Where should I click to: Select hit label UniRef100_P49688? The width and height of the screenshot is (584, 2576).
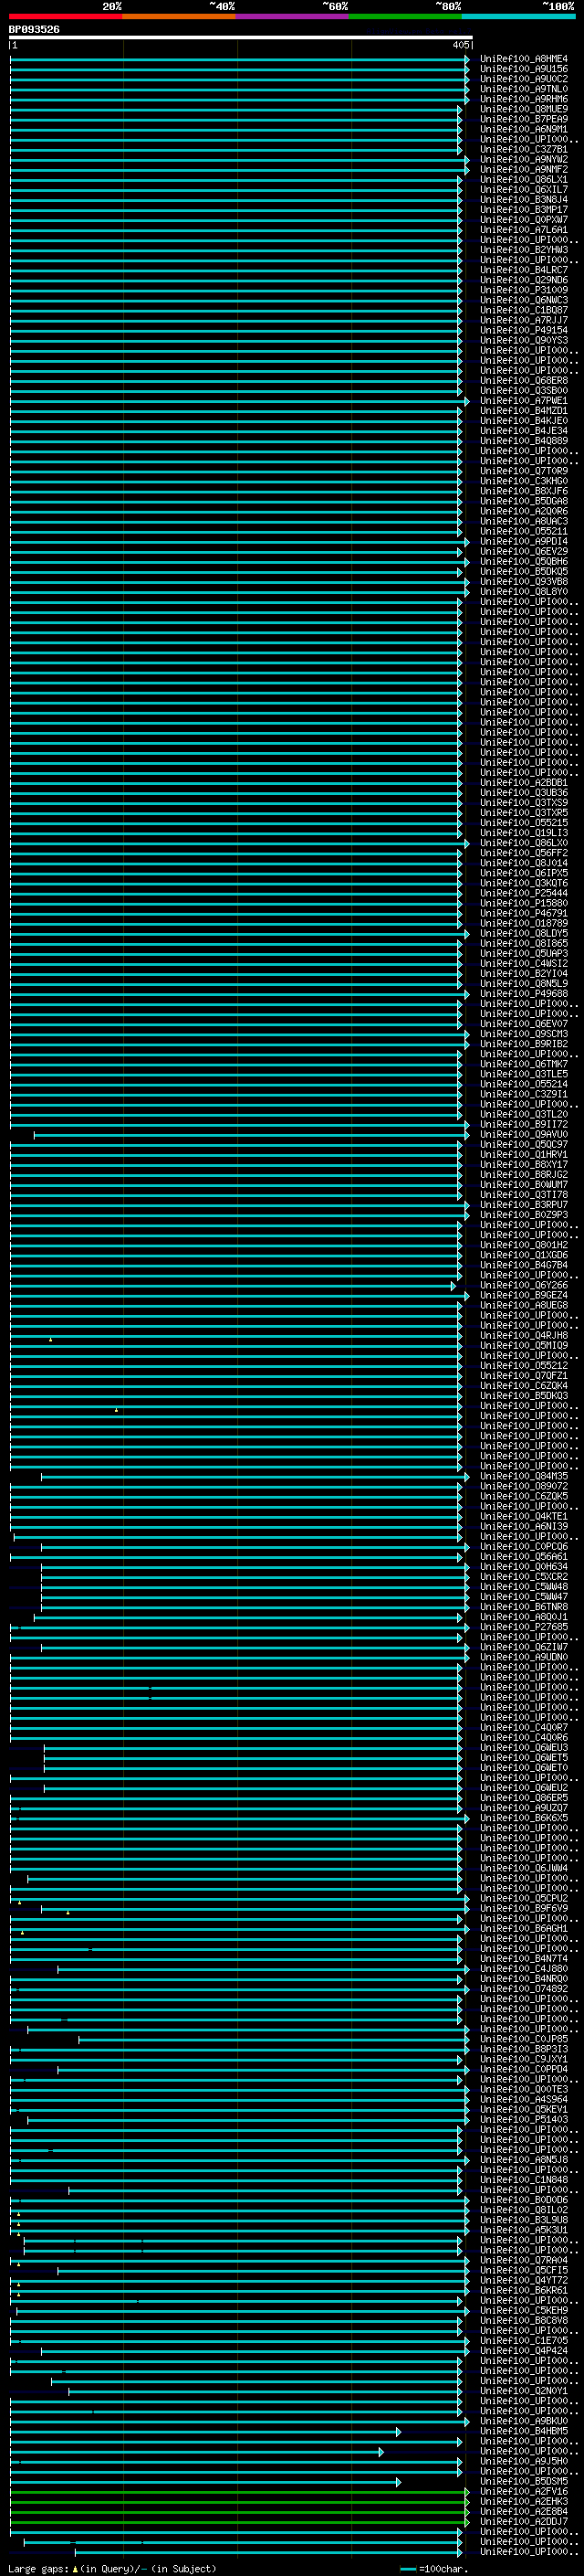(x=523, y=994)
